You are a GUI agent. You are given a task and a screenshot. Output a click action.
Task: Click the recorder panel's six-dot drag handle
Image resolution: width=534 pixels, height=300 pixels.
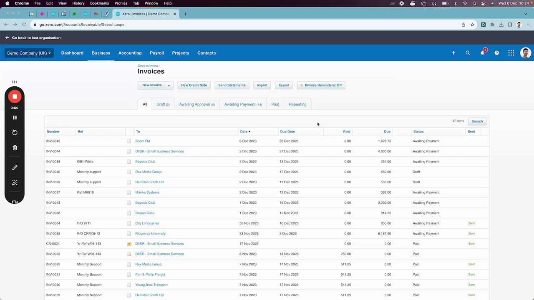(x=15, y=82)
